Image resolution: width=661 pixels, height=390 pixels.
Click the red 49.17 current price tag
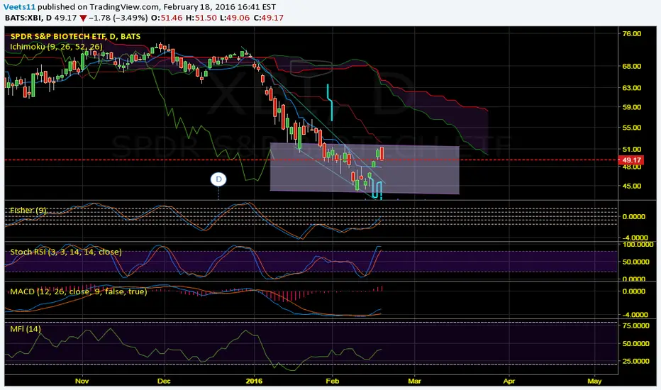point(631,160)
